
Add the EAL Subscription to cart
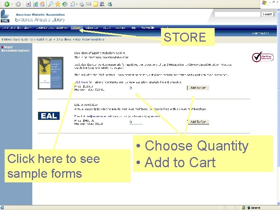pos(199,122)
